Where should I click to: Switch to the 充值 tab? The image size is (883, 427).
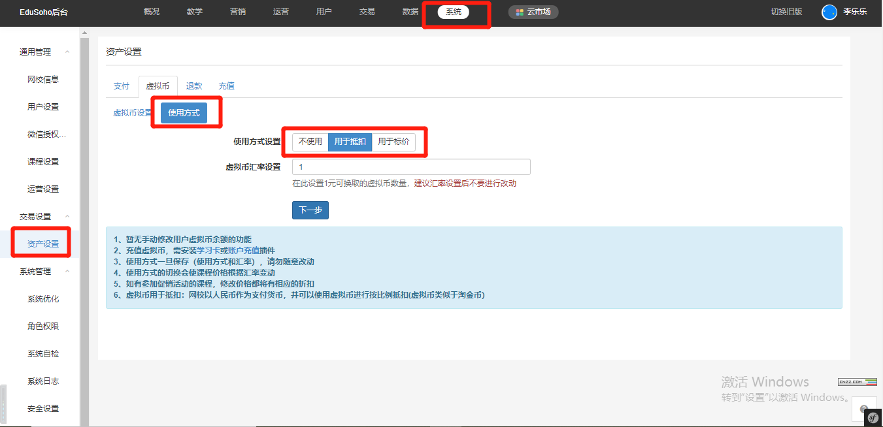(226, 86)
